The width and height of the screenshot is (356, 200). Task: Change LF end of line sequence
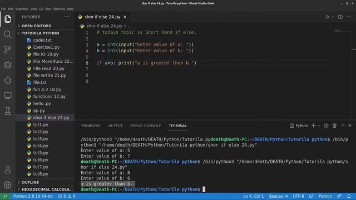tap(311, 196)
